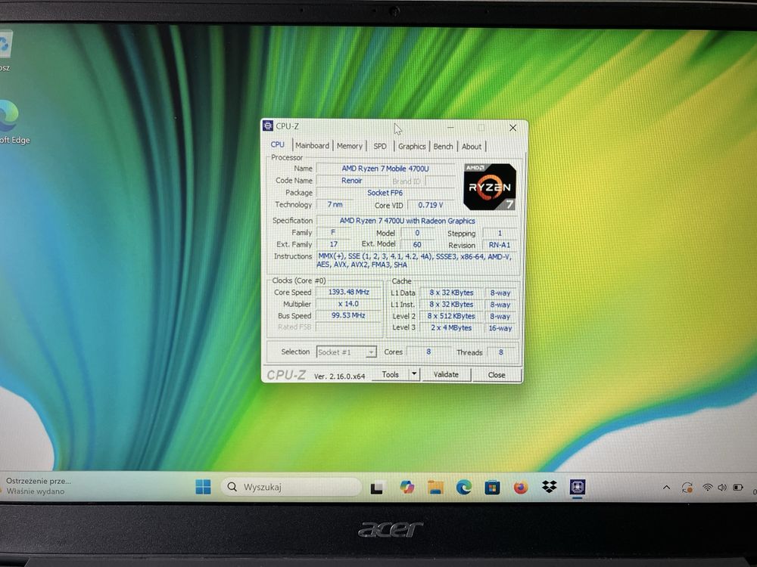Click the Revision value RN-A1
This screenshot has width=757, height=567.
[500, 245]
